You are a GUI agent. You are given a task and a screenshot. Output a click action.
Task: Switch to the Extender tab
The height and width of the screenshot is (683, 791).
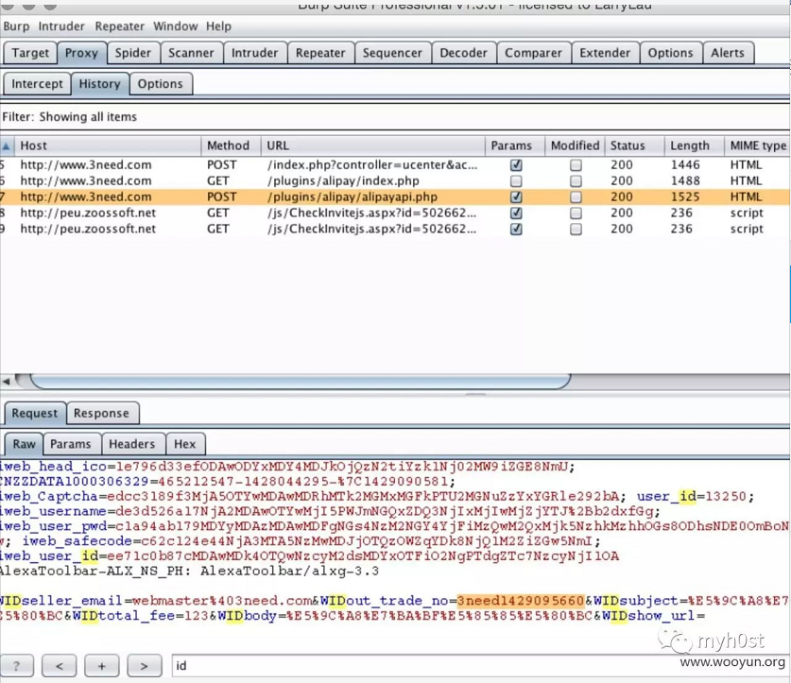tap(605, 53)
